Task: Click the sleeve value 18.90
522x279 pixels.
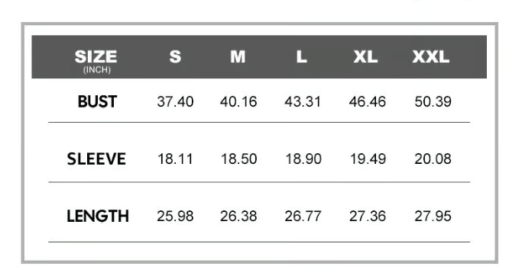Action: pos(303,159)
